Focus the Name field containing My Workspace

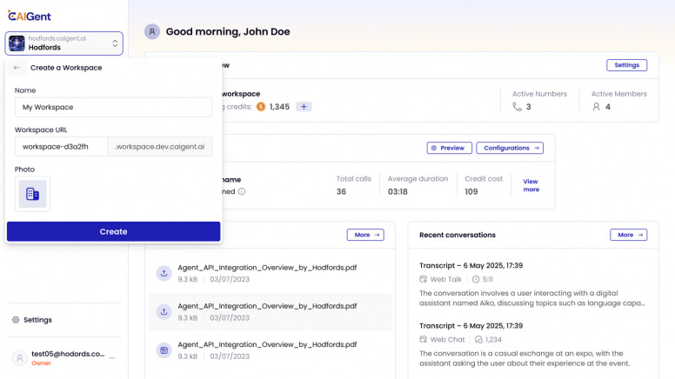(113, 107)
